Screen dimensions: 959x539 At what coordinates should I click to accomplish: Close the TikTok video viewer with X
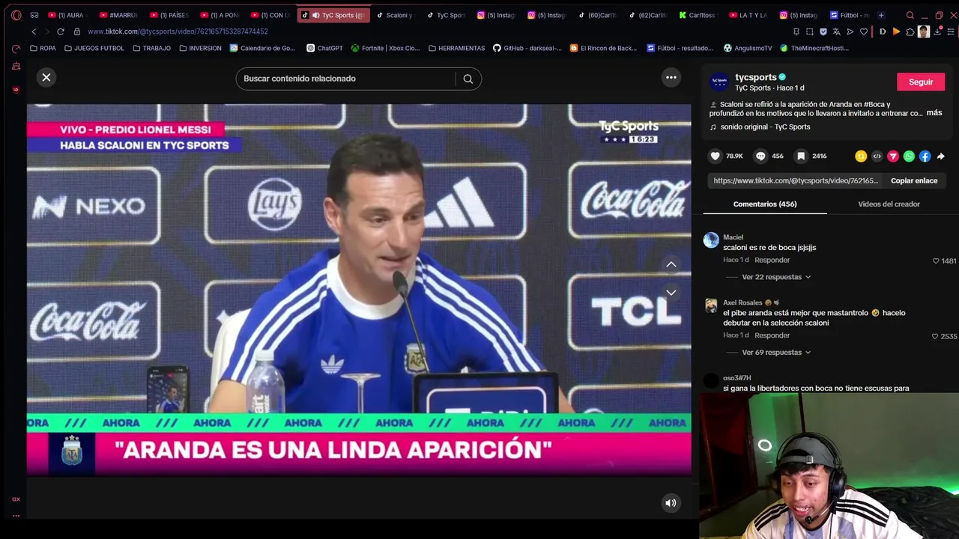pyautogui.click(x=46, y=77)
